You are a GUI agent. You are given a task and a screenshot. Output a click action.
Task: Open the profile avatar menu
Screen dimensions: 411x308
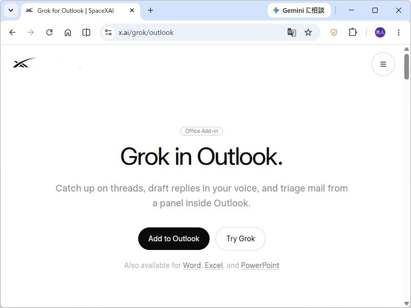(380, 32)
